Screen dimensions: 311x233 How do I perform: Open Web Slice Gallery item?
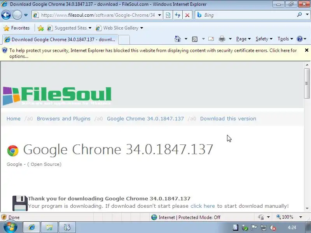(119, 28)
